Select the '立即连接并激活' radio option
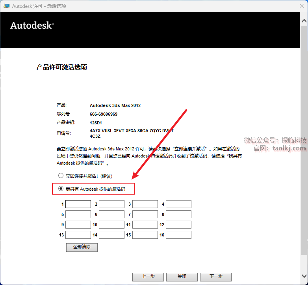This screenshot has height=285, width=308. click(61, 176)
